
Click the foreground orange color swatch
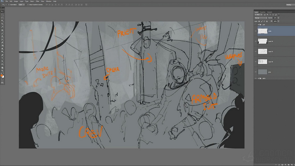pos(2,75)
